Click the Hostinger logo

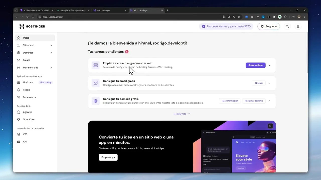coord(32,26)
